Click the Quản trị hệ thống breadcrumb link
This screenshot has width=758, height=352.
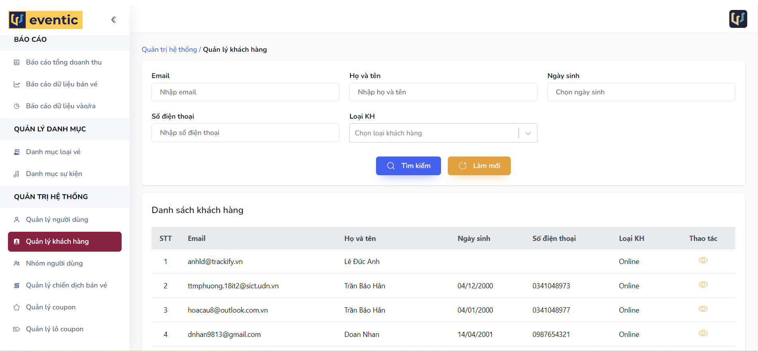coord(169,49)
